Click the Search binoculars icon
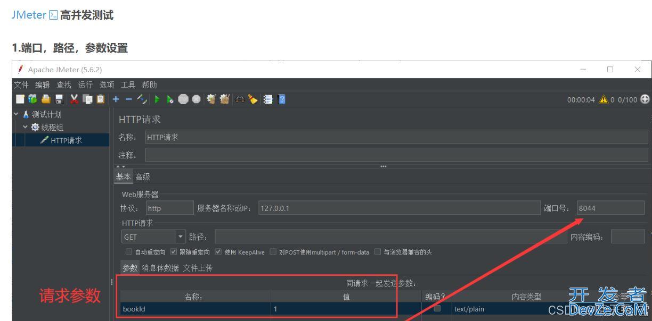Screen dimensions: 652x321 (x=240, y=99)
